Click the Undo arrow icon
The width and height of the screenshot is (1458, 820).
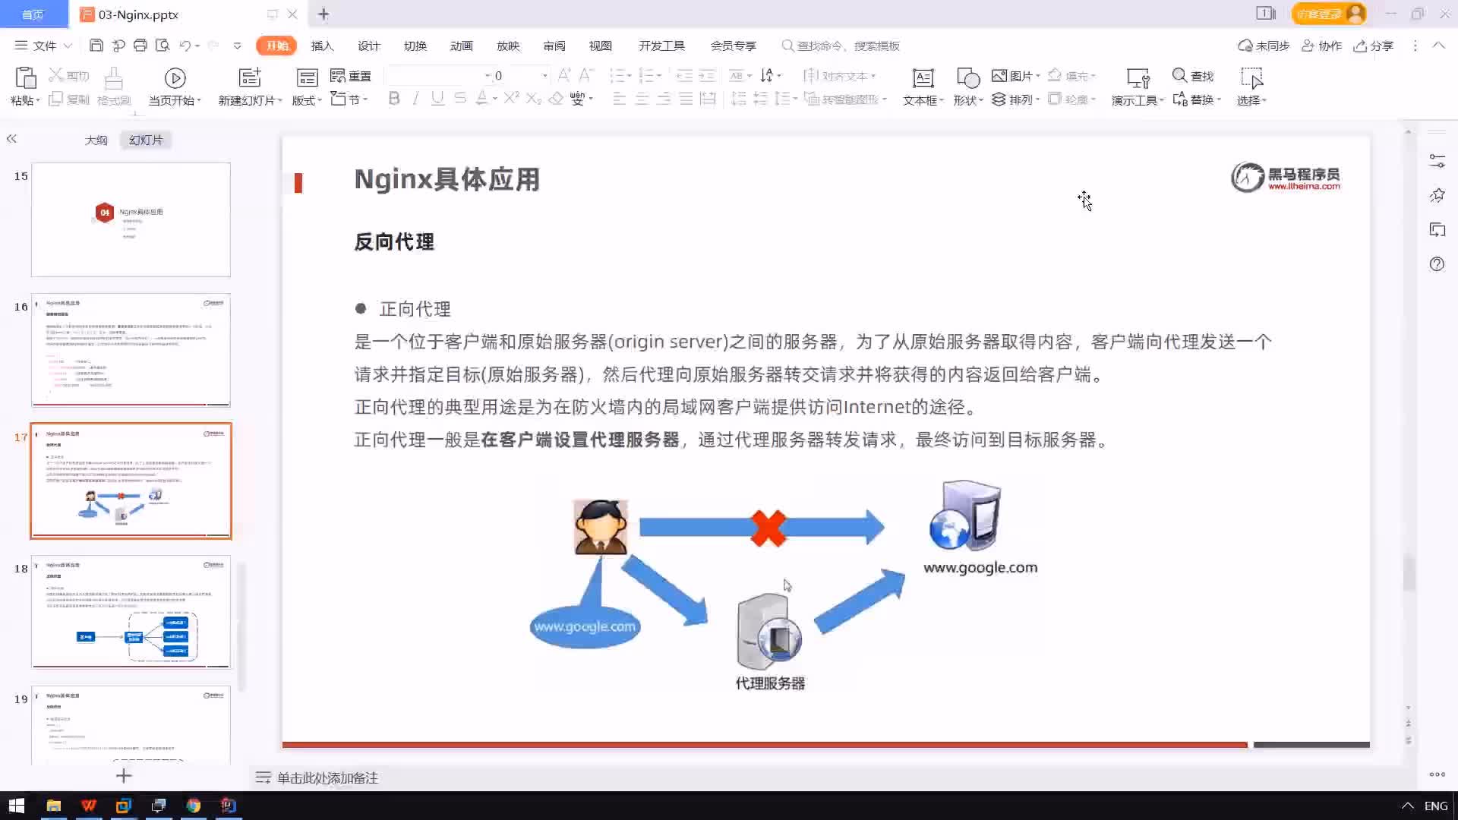point(185,46)
